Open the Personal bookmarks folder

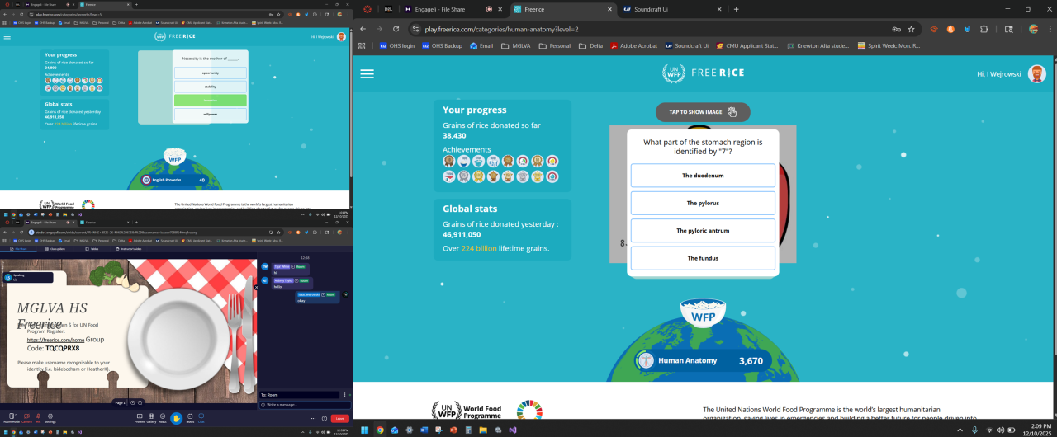click(554, 46)
